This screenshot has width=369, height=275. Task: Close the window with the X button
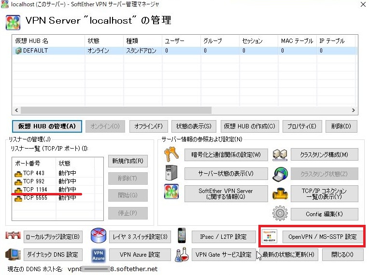coord(363,4)
